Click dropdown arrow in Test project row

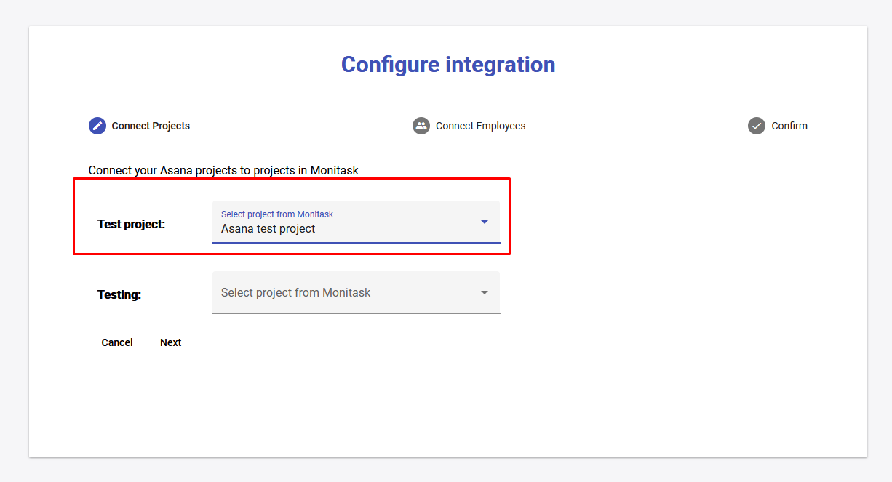485,222
